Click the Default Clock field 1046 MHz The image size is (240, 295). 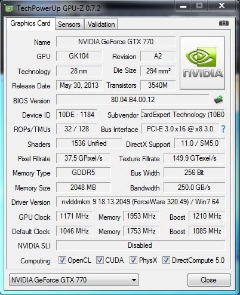(75, 231)
